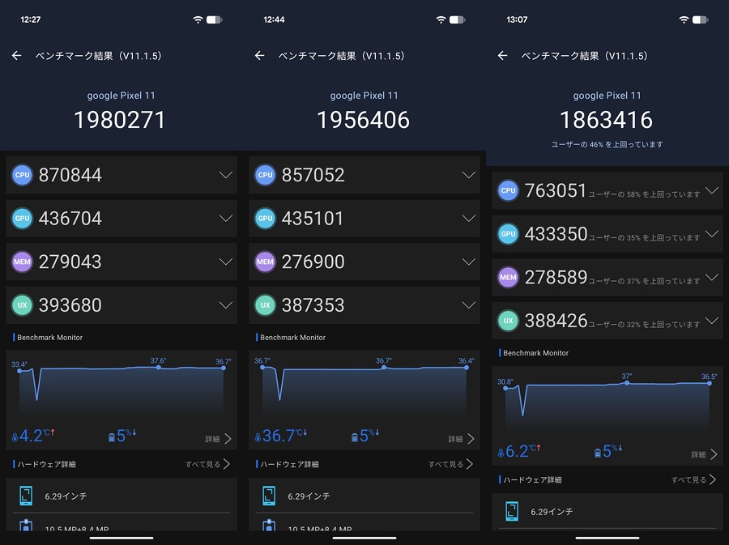The height and width of the screenshot is (545, 729).
Task: Expand UX score 387353 chevron
Action: coord(469,305)
